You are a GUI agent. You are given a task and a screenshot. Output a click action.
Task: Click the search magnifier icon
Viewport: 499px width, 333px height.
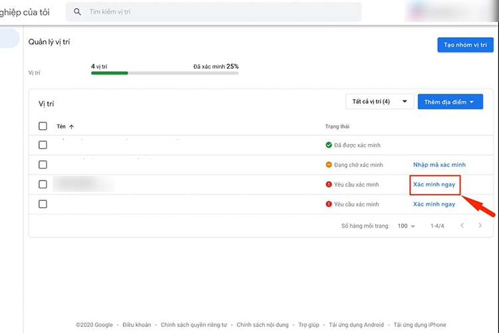pyautogui.click(x=78, y=12)
